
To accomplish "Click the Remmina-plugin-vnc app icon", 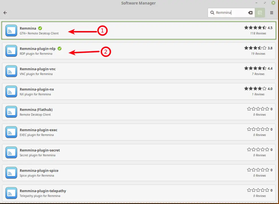I will pos(11,71).
